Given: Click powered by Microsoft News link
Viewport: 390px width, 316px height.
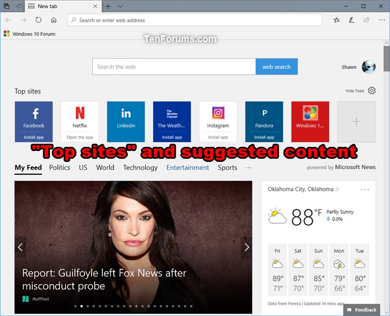Looking at the screenshot, I should pos(341,167).
